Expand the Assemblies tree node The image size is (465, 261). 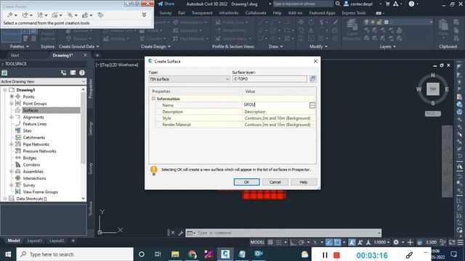12,171
